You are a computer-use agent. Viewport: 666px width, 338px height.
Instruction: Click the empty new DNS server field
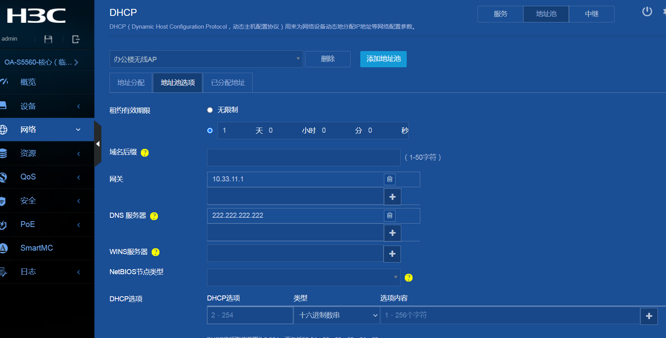coord(295,233)
